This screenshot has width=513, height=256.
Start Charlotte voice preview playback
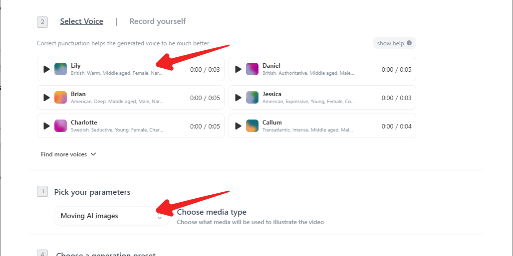pos(46,126)
